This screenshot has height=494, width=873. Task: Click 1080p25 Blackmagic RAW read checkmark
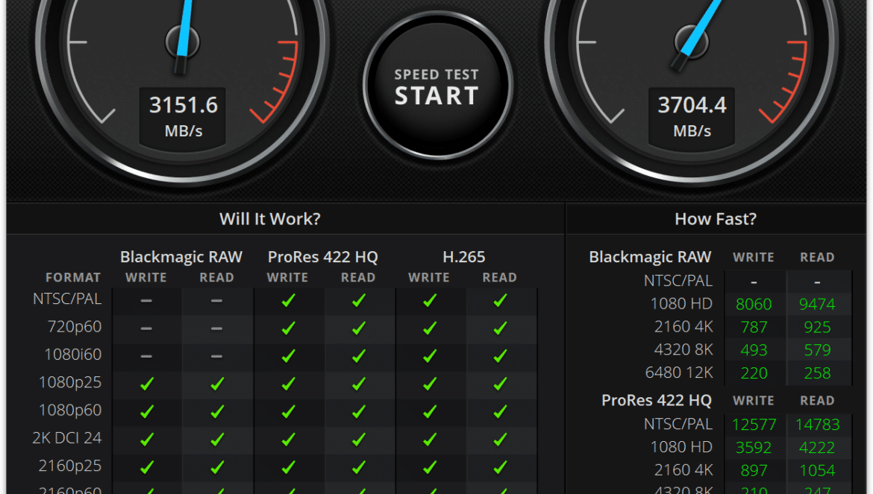point(217,384)
